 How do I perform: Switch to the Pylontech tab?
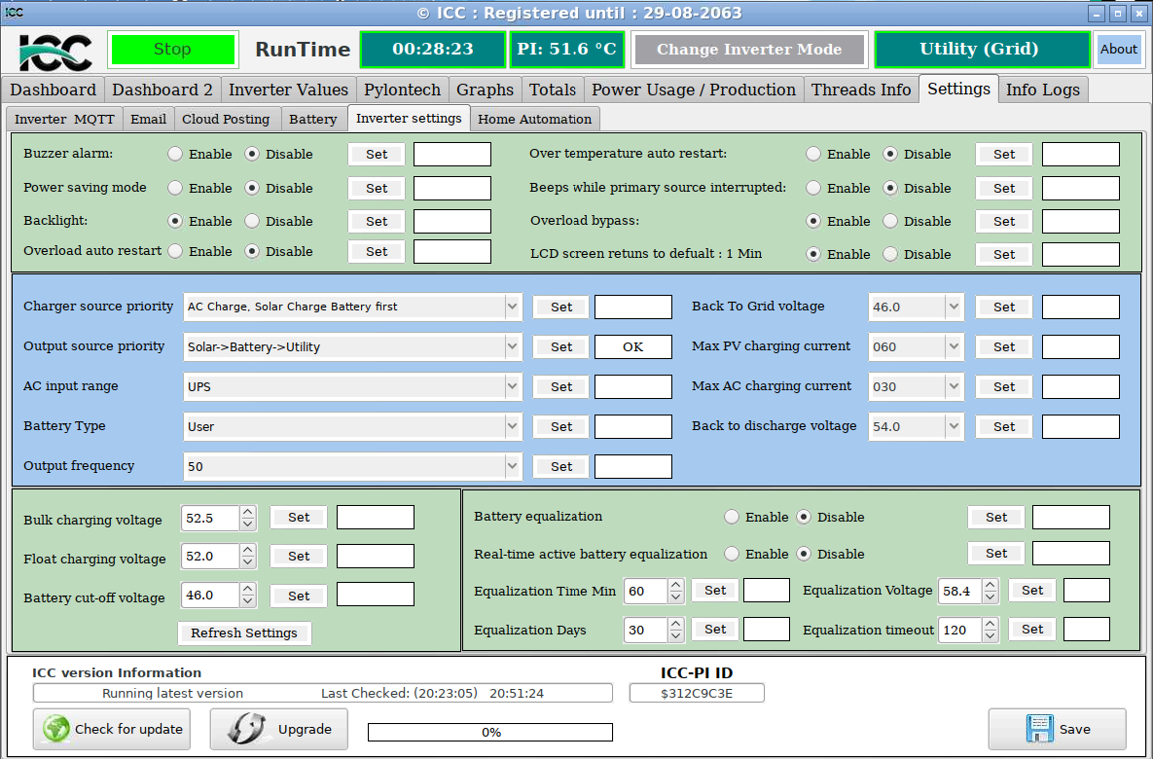[x=402, y=89]
